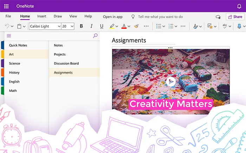Click the Open in app button
The image size is (246, 153).
click(112, 17)
